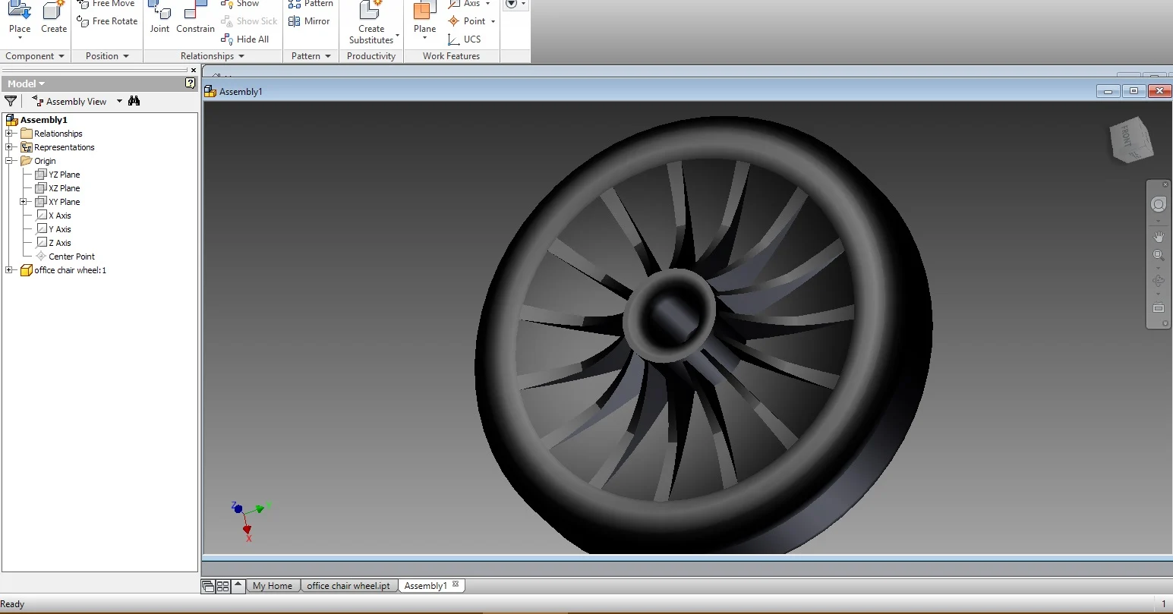Click the ViewCube FRONT face

tap(1125, 137)
